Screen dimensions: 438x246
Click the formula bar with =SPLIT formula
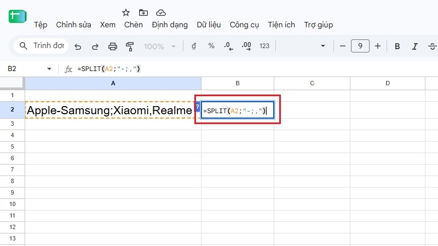click(x=256, y=69)
